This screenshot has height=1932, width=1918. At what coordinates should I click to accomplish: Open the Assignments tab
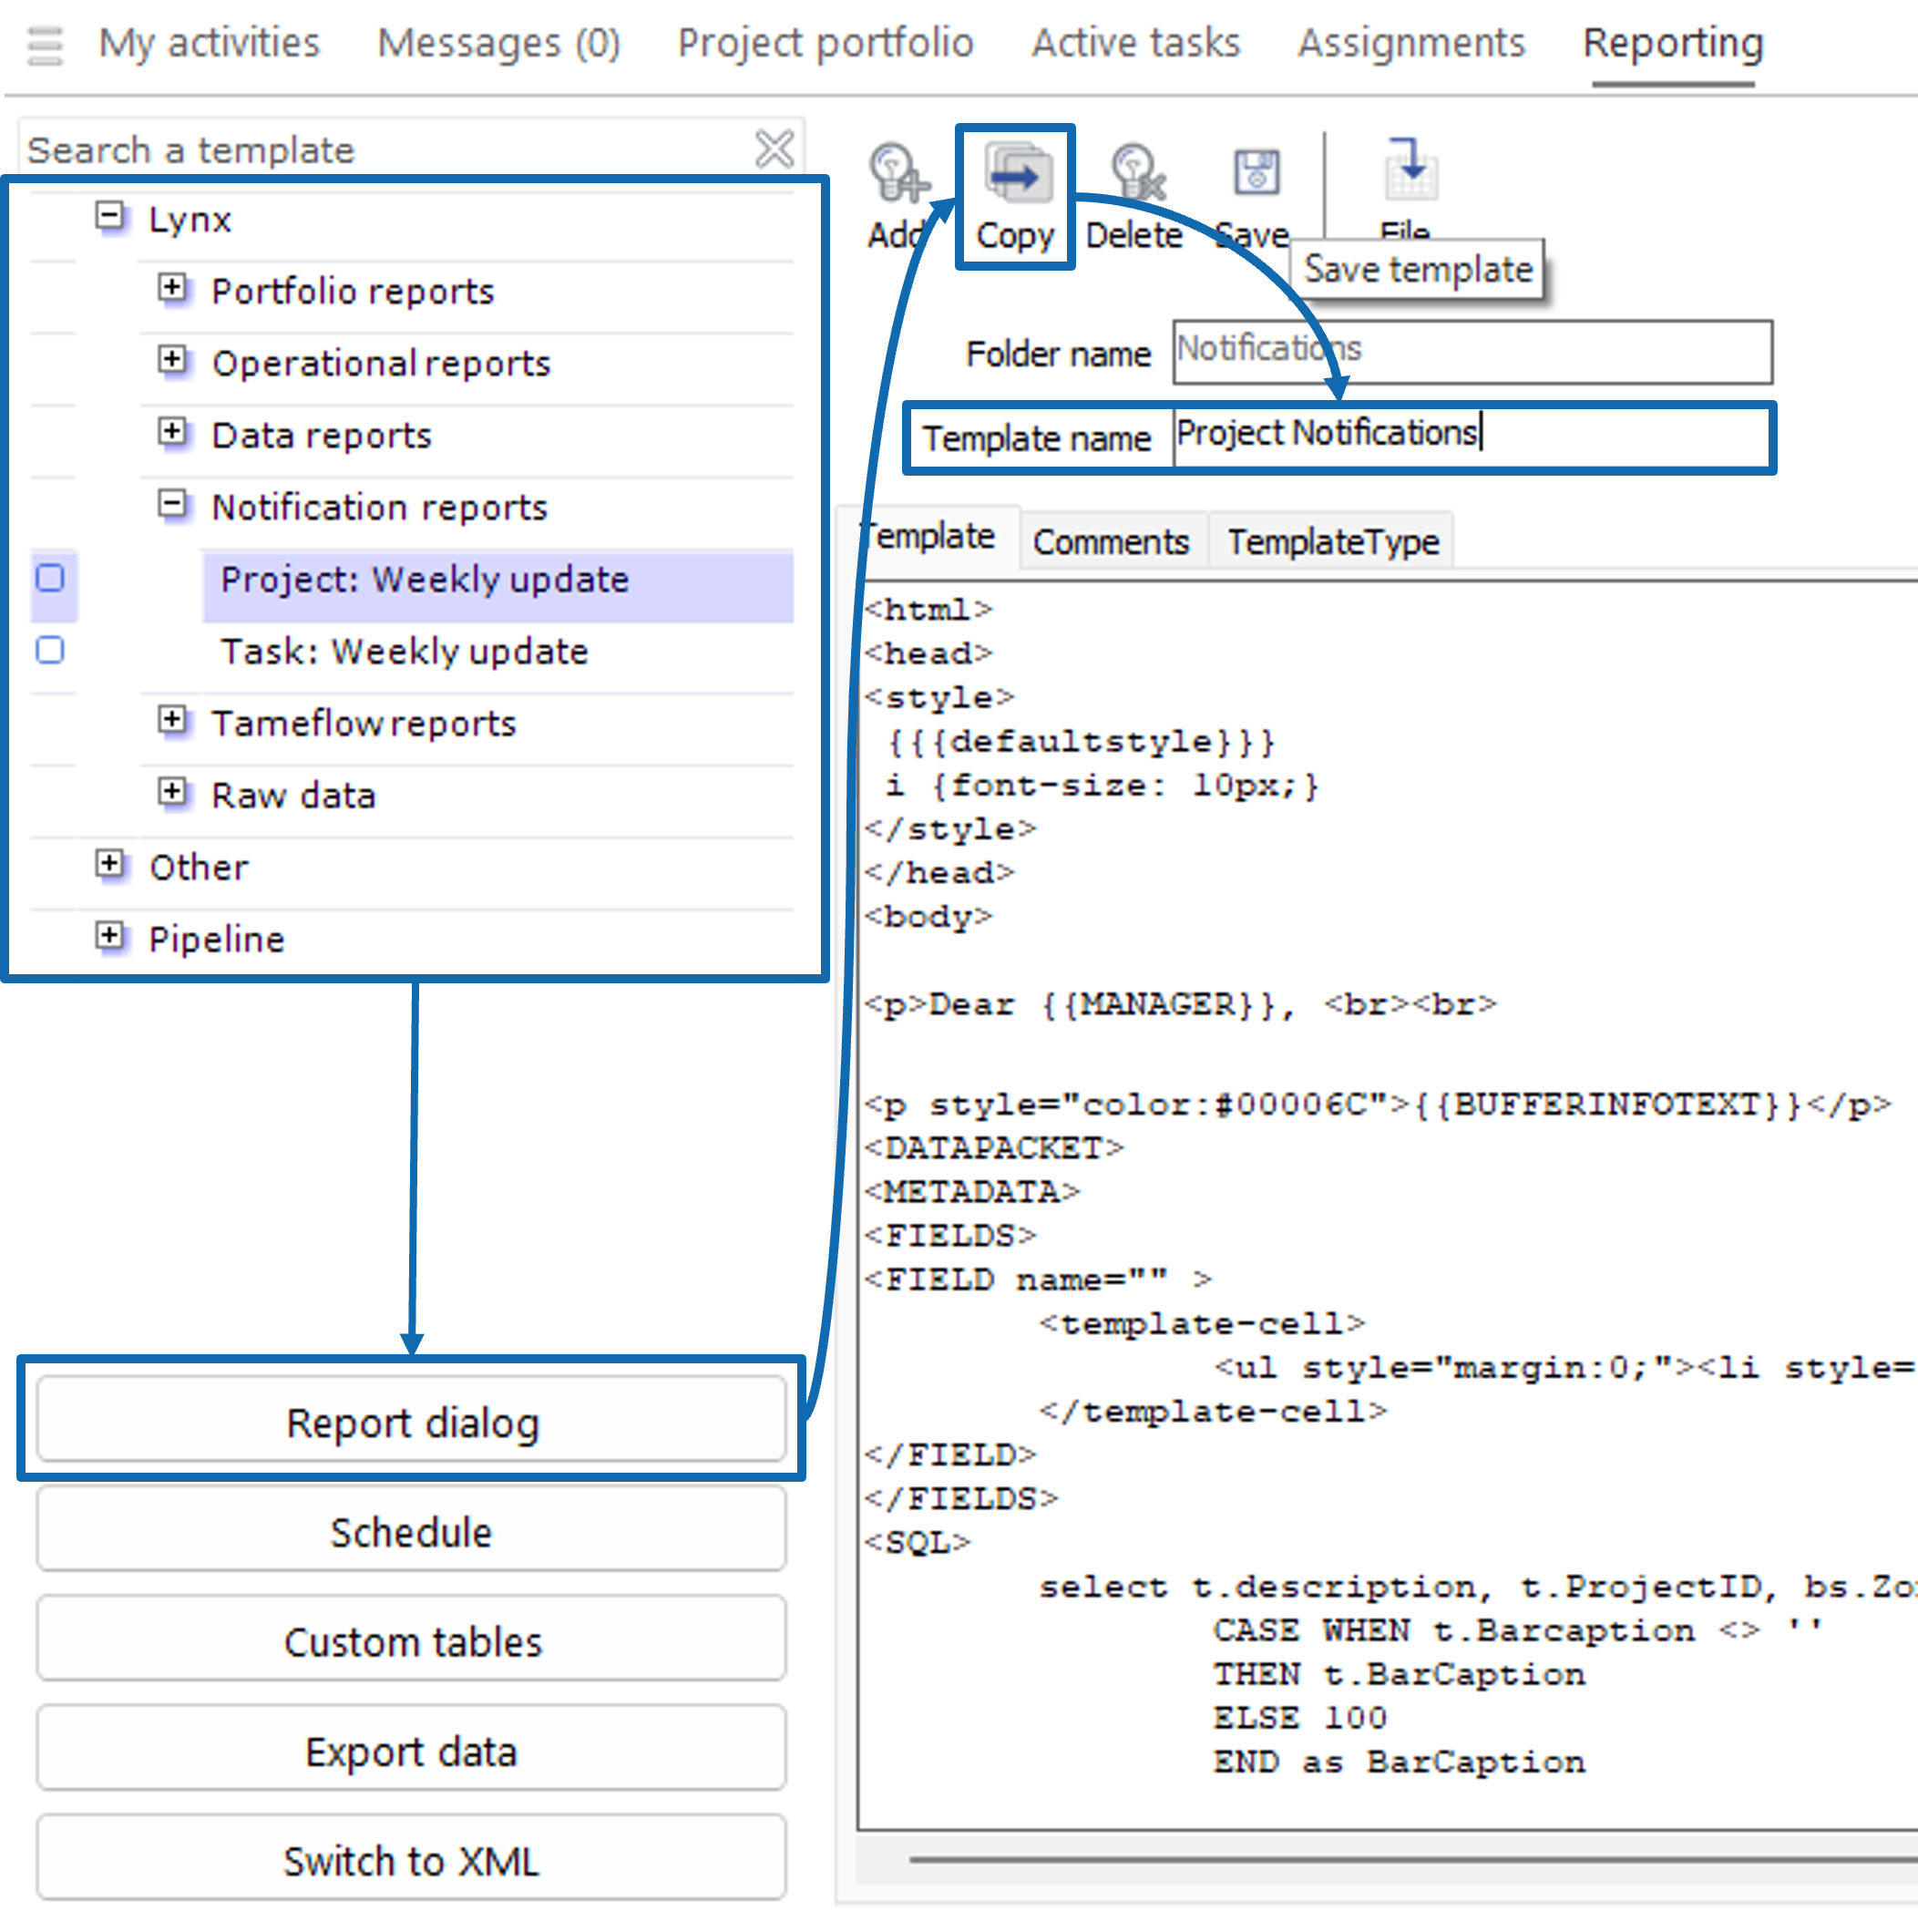1412,43
